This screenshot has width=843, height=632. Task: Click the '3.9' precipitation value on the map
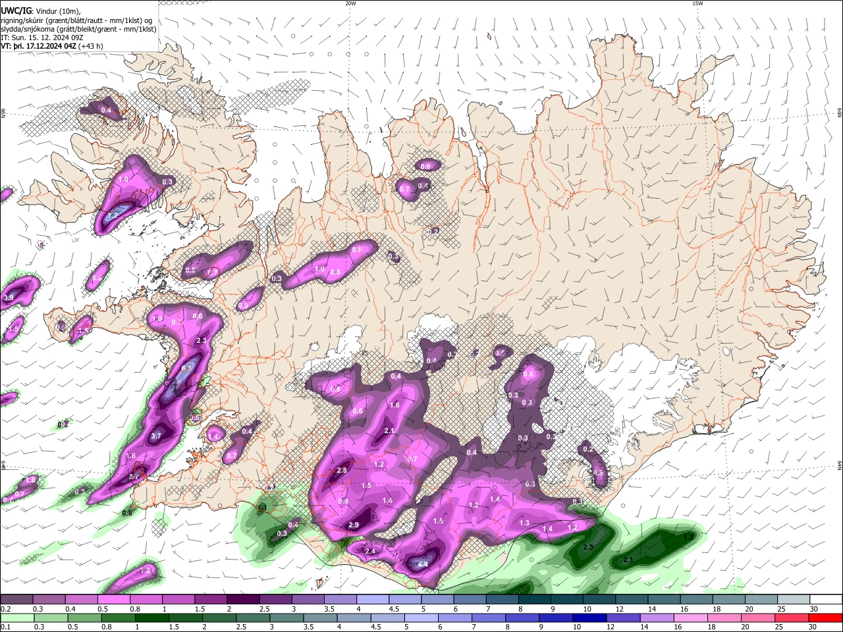point(9,298)
